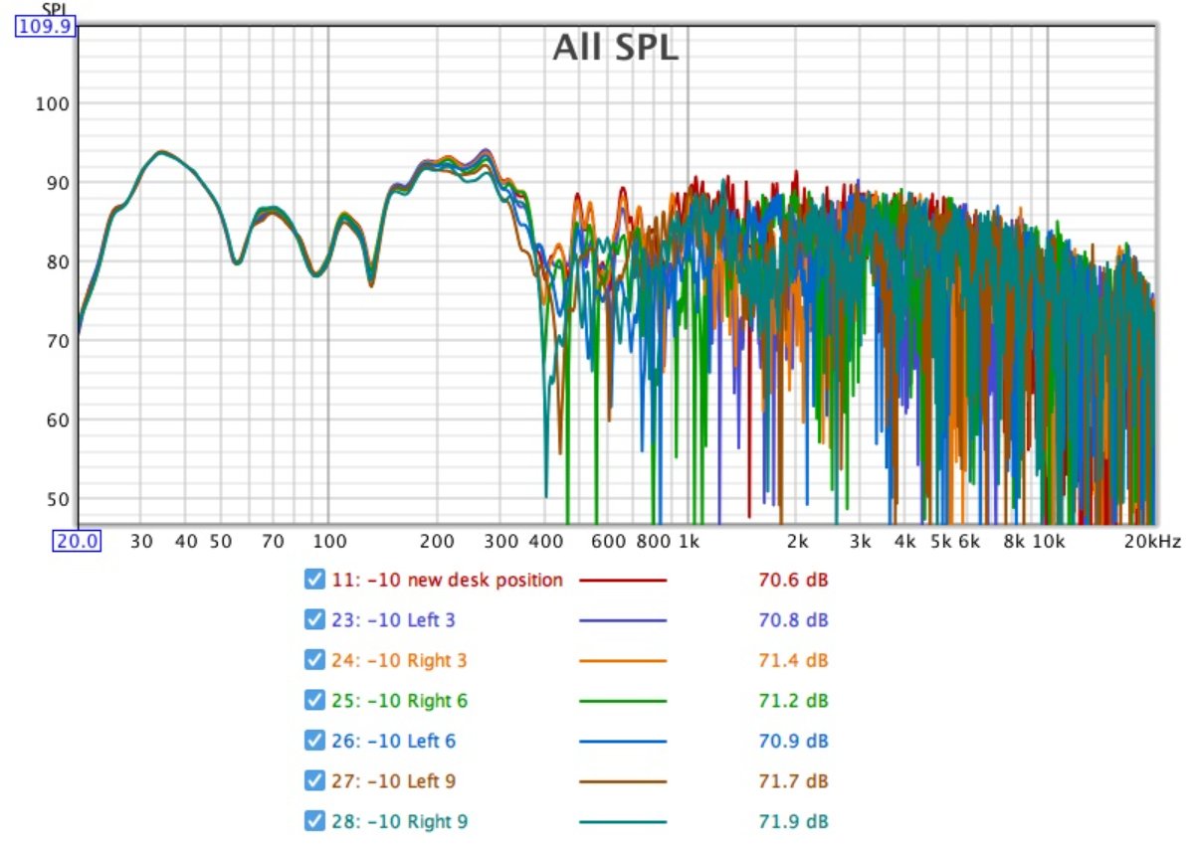Click the 20.0 frequency axis start field
The height and width of the screenshot is (846, 1194).
point(77,542)
